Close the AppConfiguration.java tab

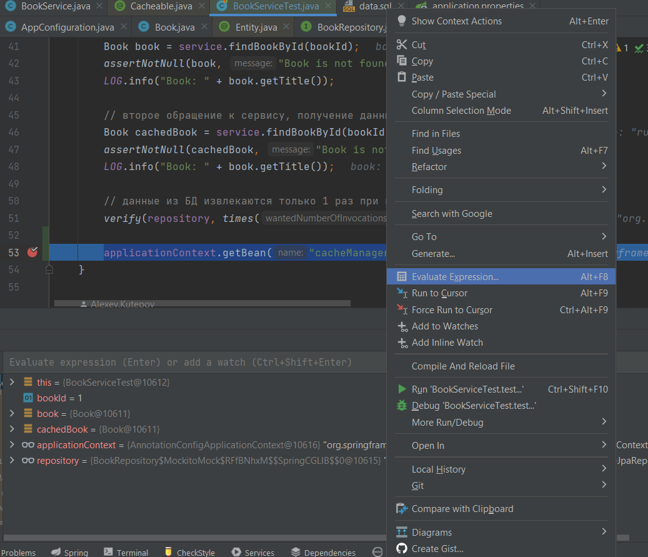124,26
